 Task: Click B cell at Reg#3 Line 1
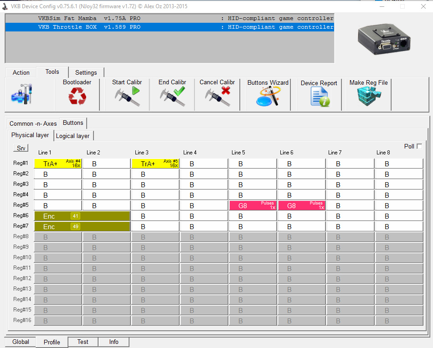[58, 184]
